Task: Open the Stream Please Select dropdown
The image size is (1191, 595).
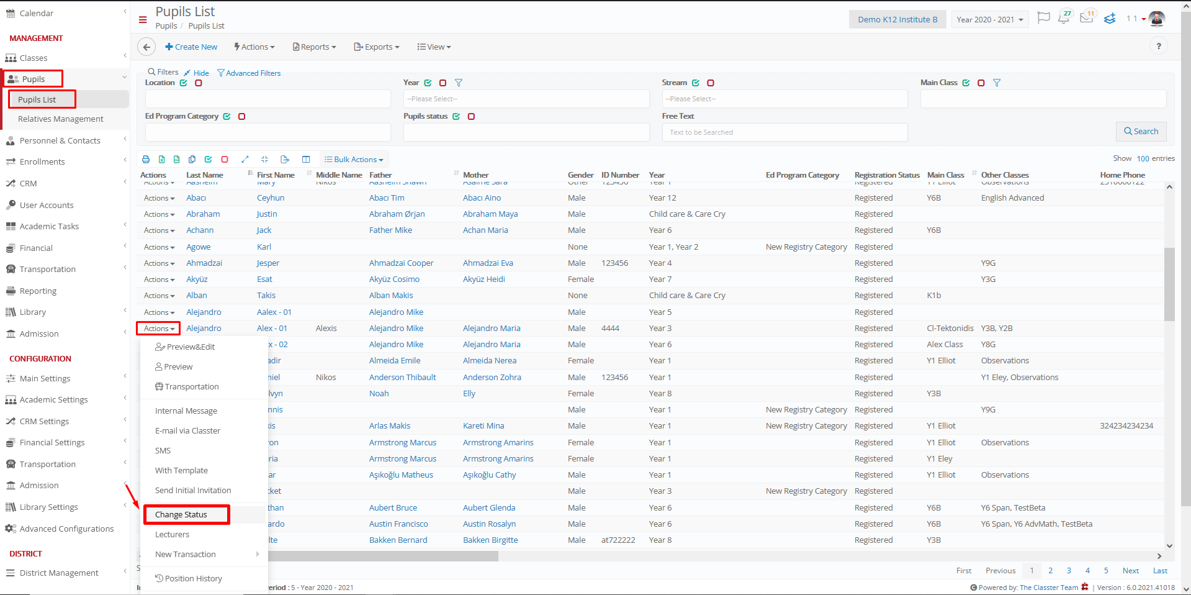Action: [784, 99]
